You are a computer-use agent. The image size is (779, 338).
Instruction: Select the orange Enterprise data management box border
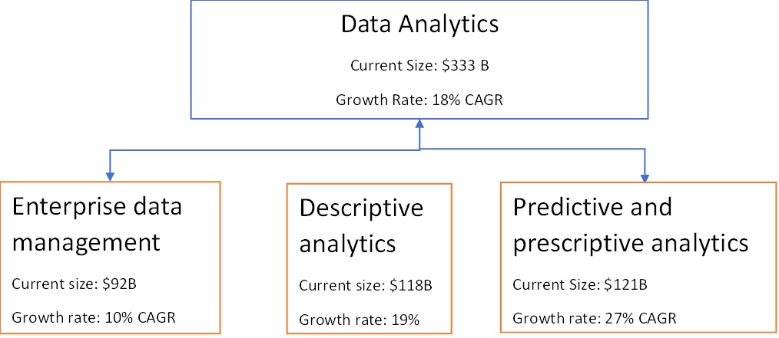(x=109, y=257)
